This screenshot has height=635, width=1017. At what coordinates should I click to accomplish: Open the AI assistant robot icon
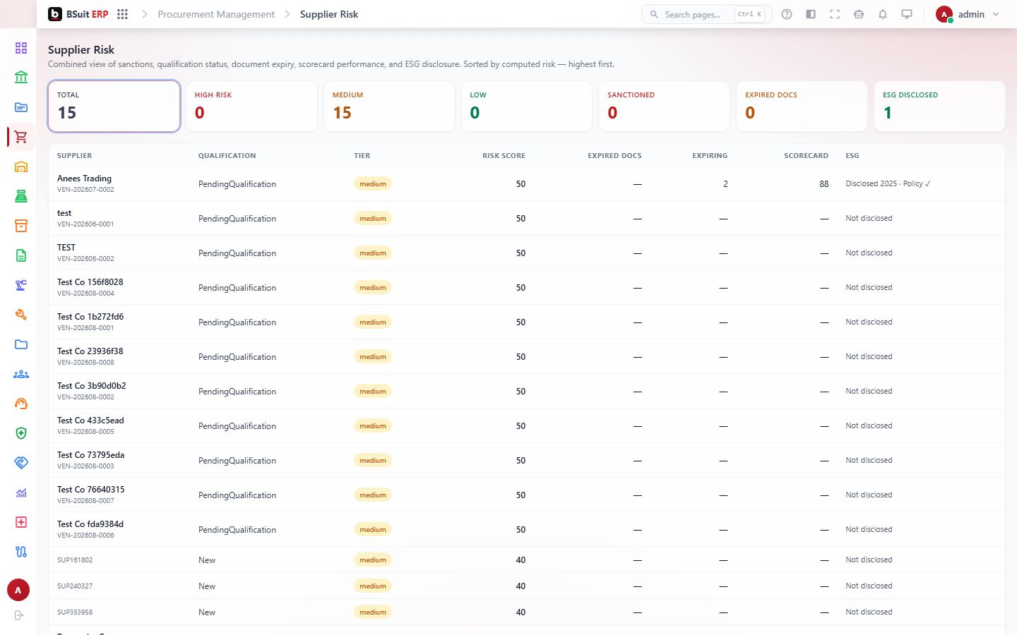pyautogui.click(x=859, y=14)
